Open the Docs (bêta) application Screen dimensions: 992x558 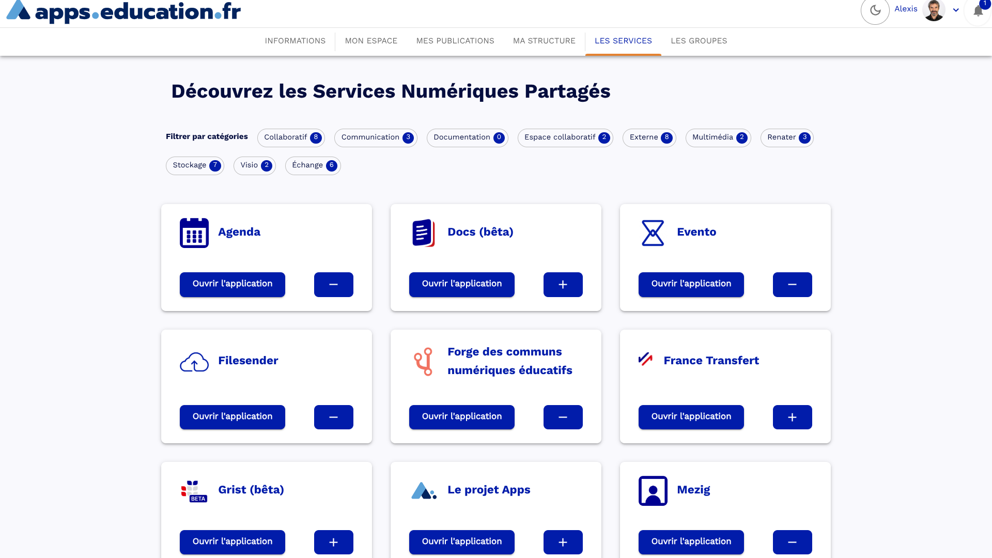click(x=462, y=285)
